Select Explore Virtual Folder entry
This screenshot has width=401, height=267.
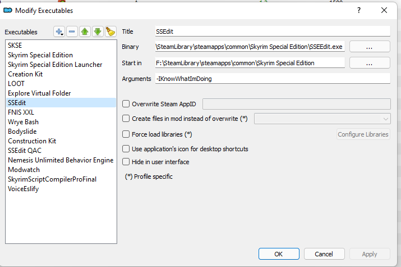61,93
